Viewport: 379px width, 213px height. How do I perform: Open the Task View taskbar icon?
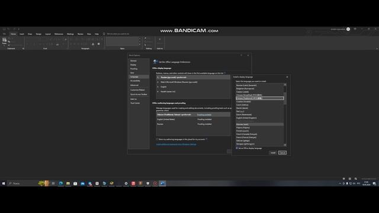(53, 183)
